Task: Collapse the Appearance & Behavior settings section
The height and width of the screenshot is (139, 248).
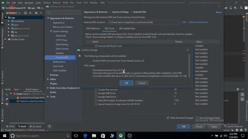Action: [x=48, y=18]
